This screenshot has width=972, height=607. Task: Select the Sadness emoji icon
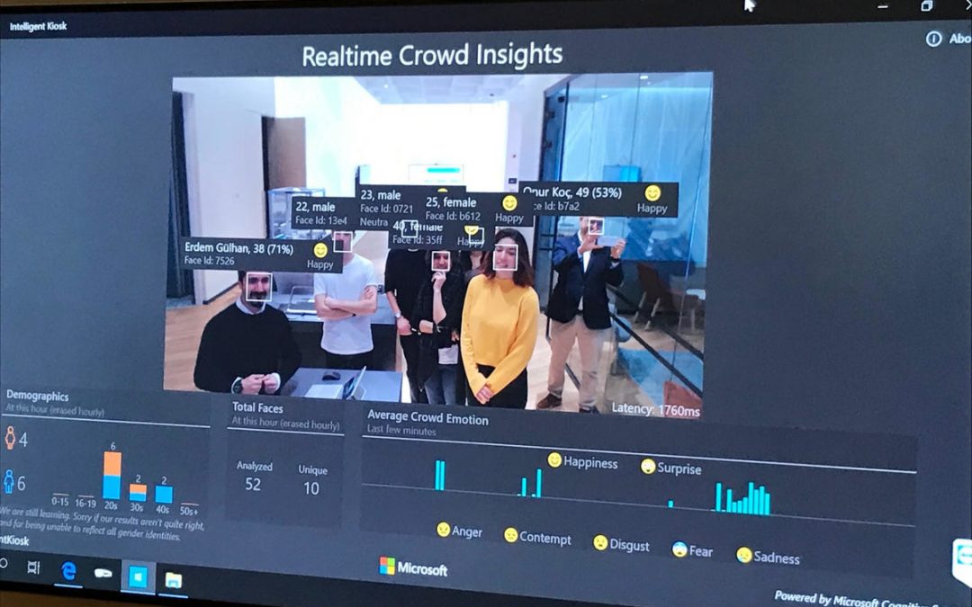[744, 554]
